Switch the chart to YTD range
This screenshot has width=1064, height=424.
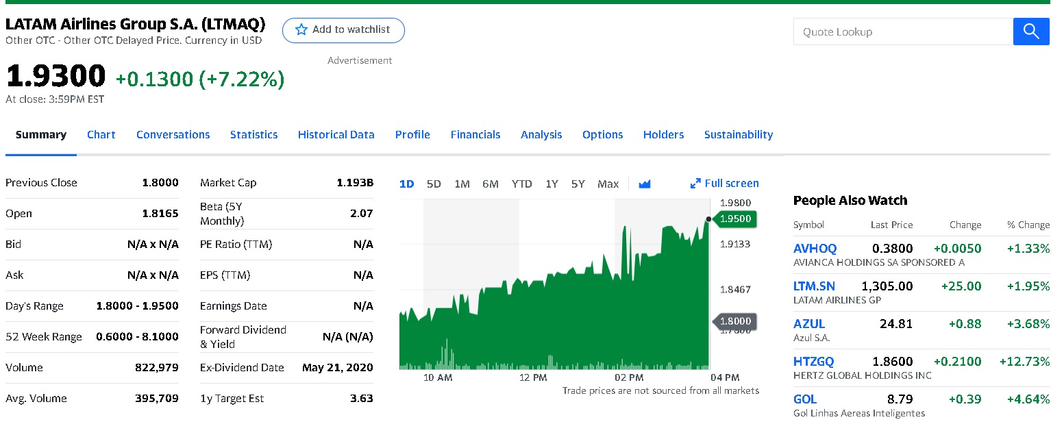[521, 184]
